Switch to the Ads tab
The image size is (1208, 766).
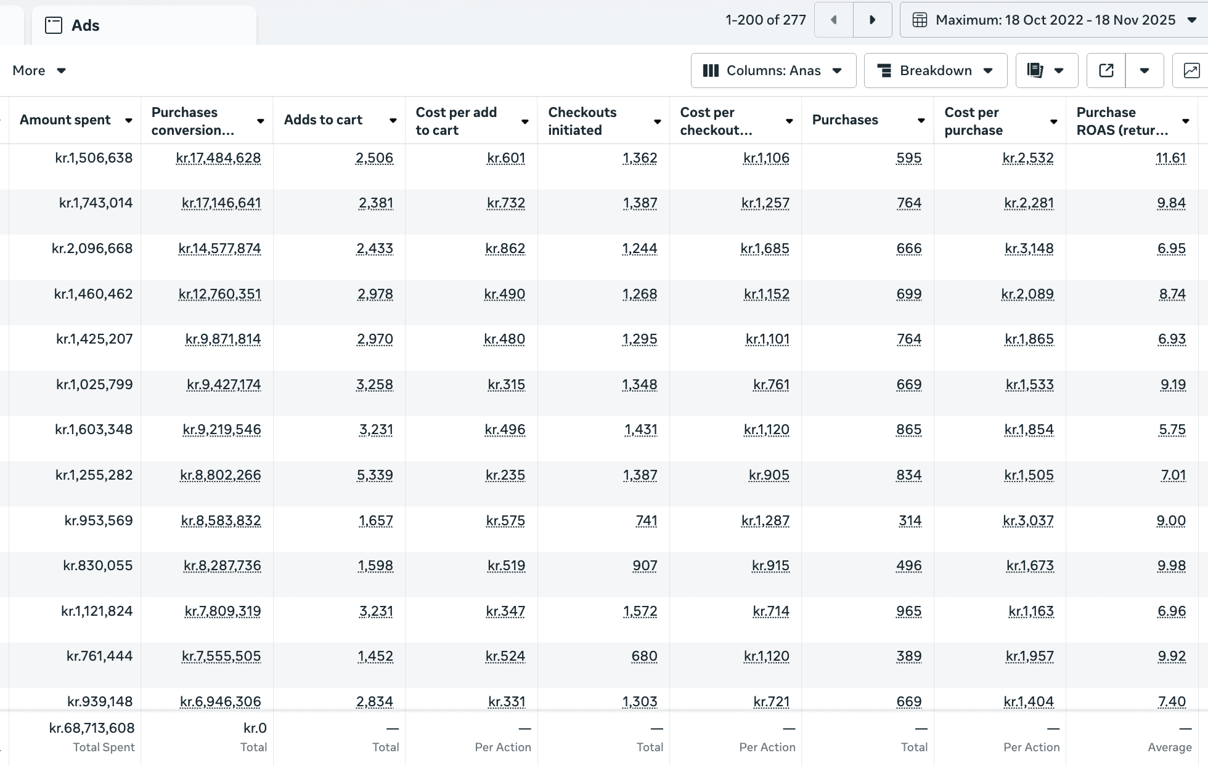(x=85, y=25)
